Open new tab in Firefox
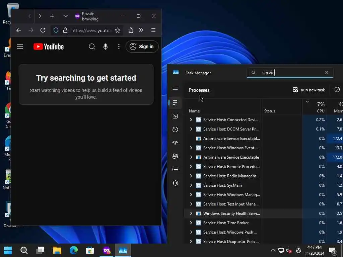Image resolution: width=343 pixels, height=257 pixels. click(52, 16)
